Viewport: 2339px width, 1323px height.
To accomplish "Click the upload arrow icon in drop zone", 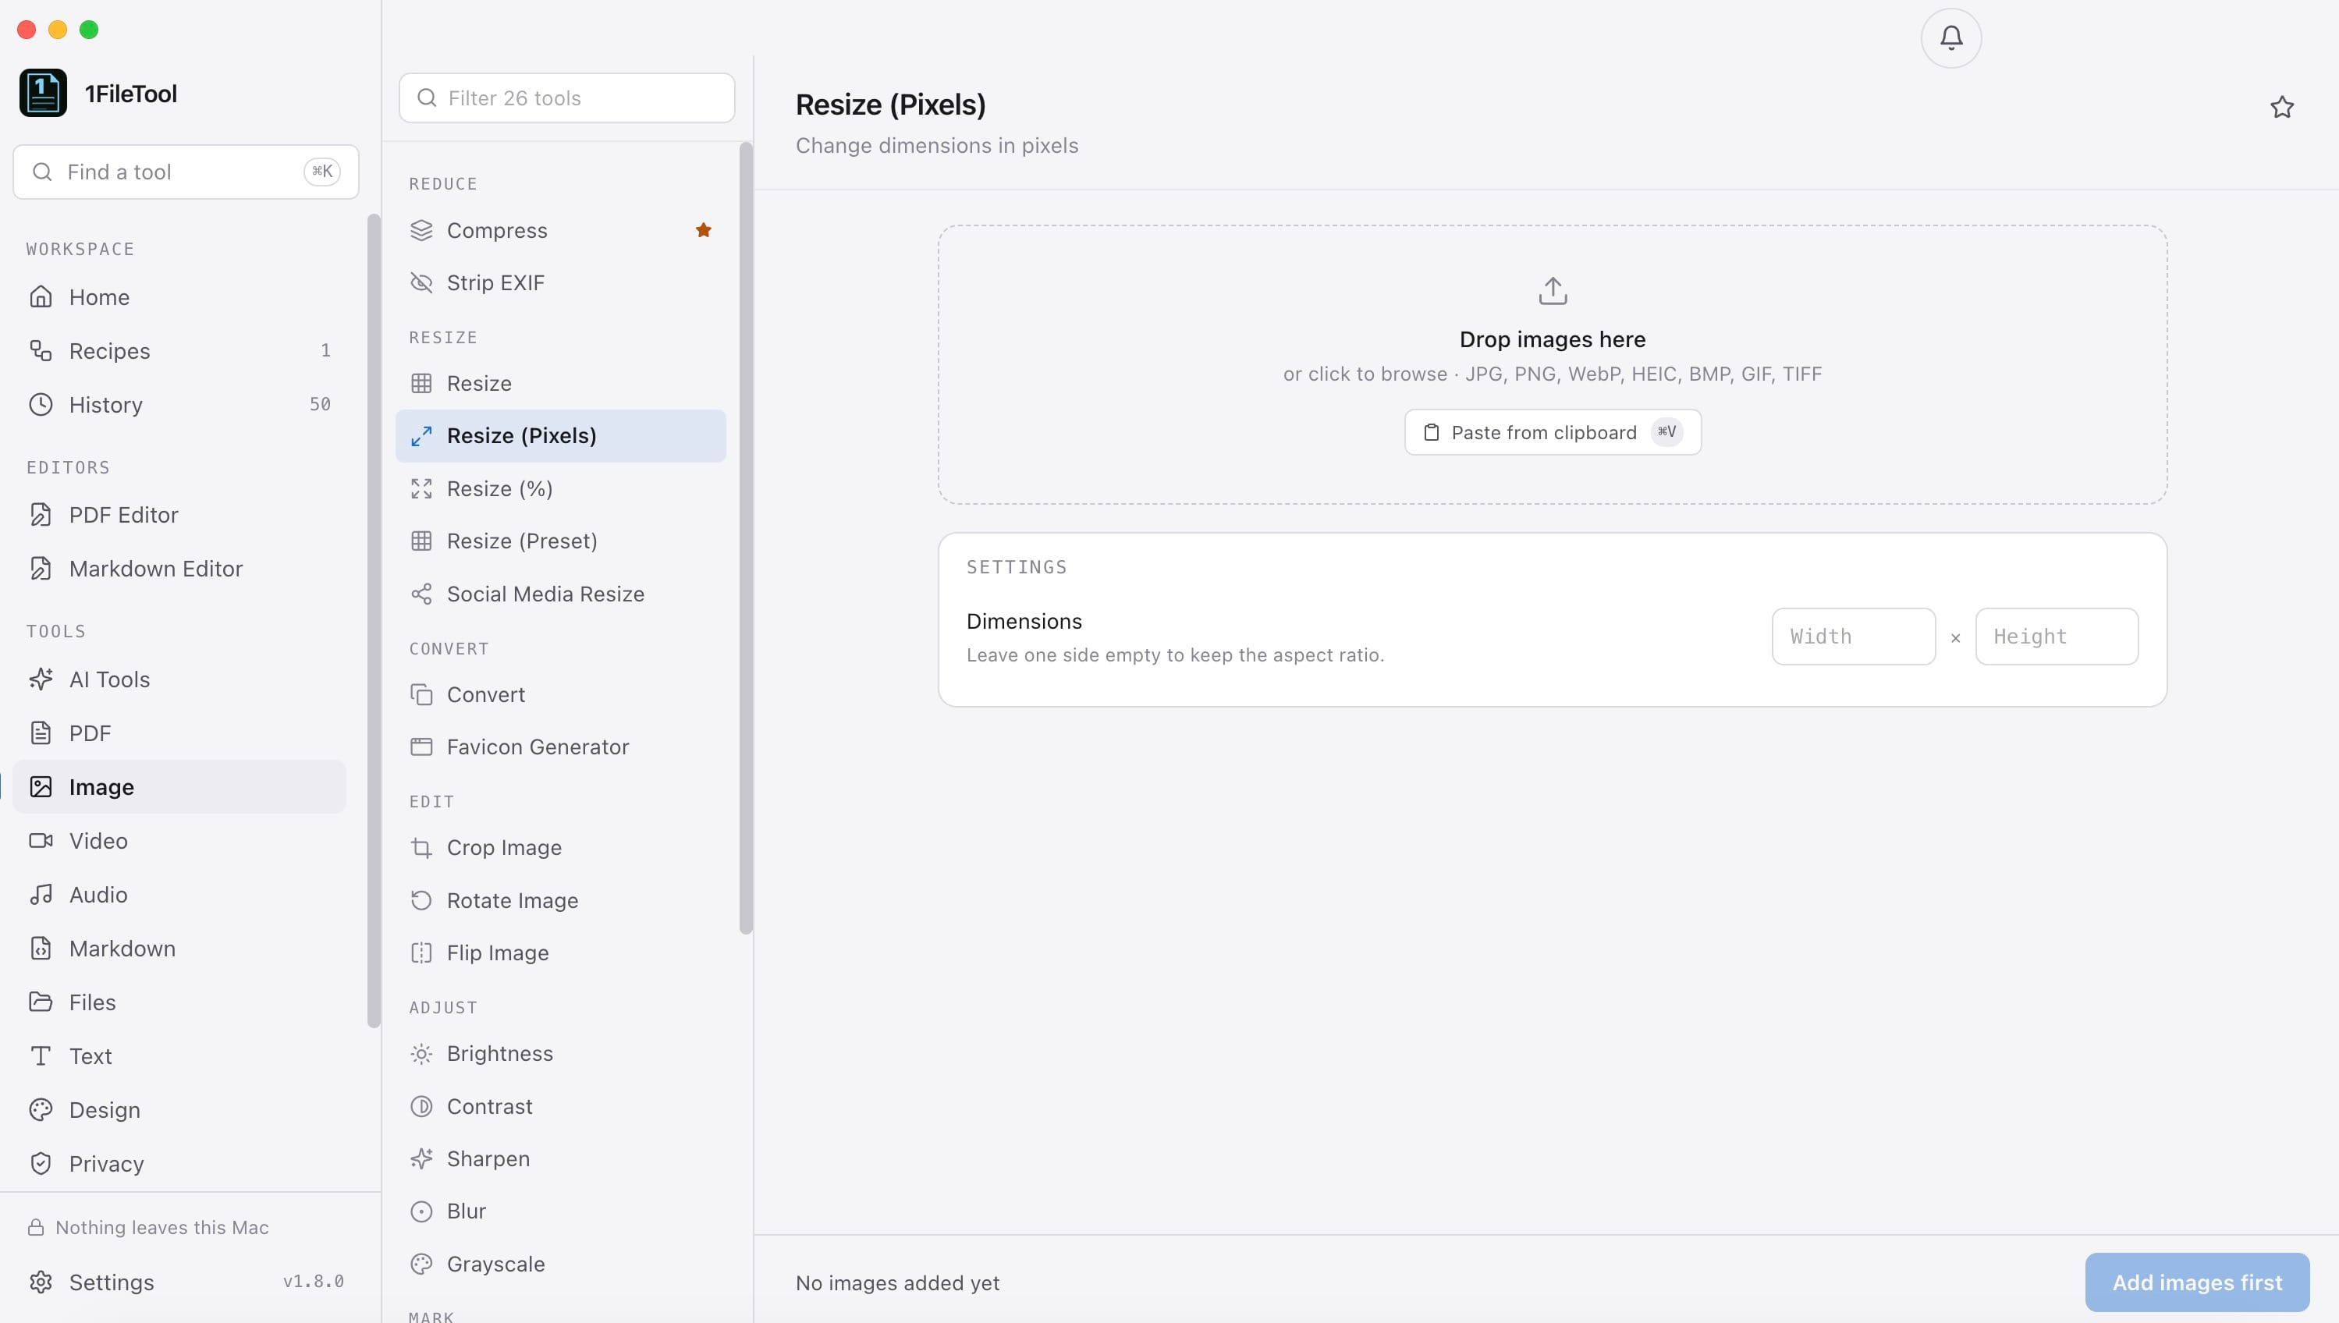I will pyautogui.click(x=1552, y=291).
